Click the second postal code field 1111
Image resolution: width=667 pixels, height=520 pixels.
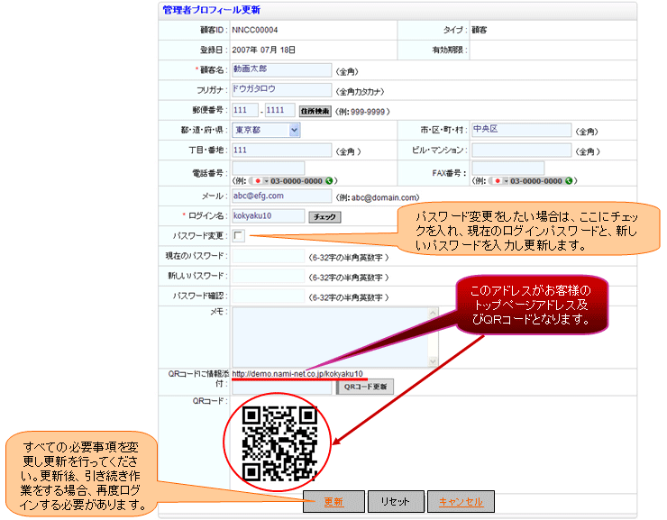[280, 110]
